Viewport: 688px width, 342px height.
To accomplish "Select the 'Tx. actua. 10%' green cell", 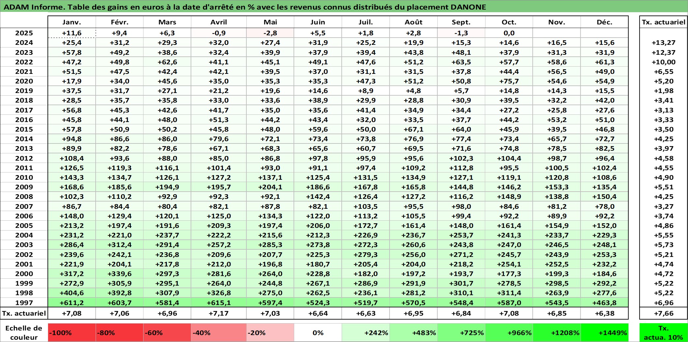I will click(664, 332).
